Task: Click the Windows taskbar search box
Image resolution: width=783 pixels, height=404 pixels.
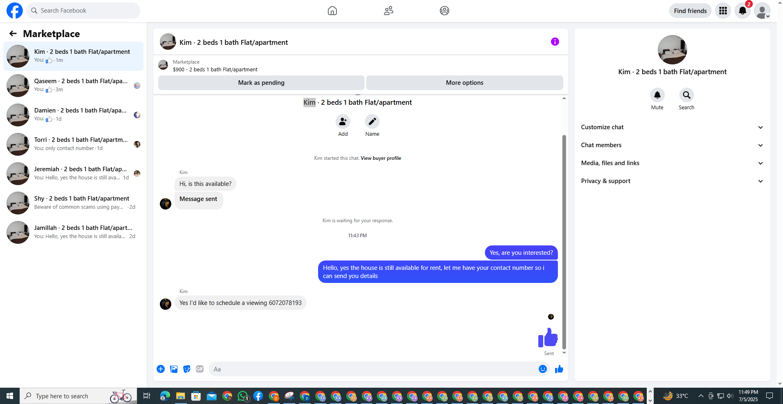Action: pyautogui.click(x=78, y=396)
